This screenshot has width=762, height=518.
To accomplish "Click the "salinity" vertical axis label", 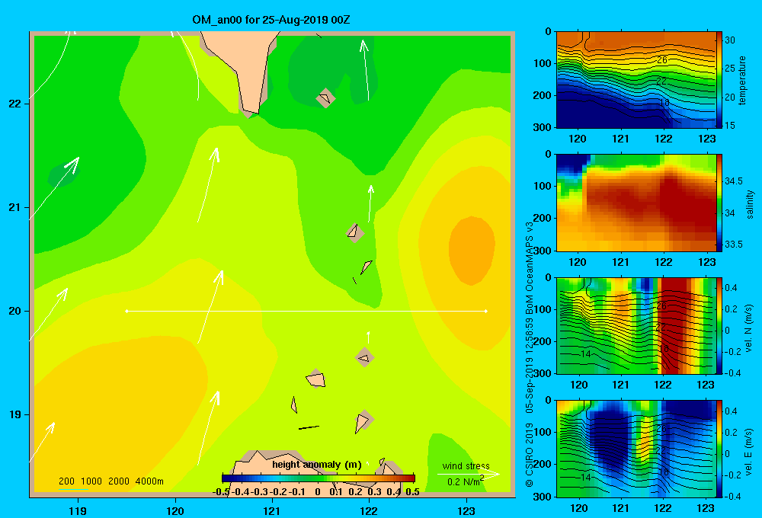I will [x=750, y=204].
